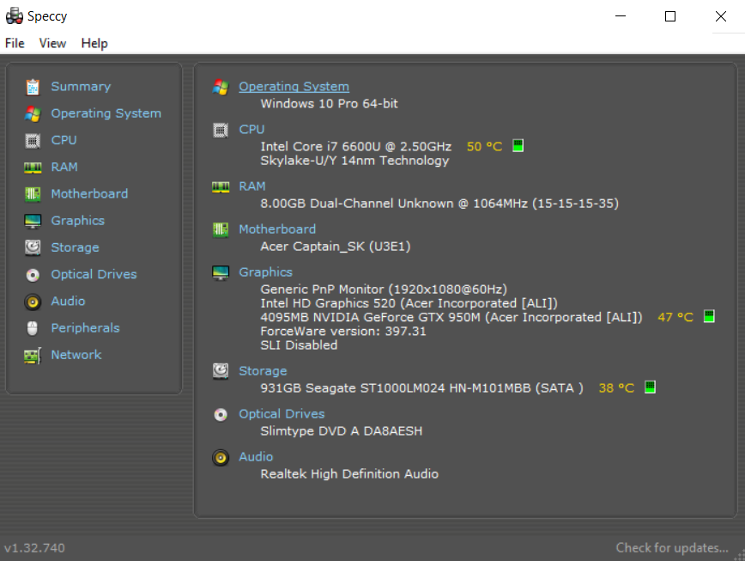
Task: Click the green CPU temperature indicator
Action: tap(518, 146)
